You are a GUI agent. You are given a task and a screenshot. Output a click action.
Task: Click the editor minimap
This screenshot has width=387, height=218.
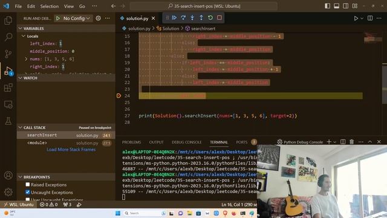click(x=372, y=38)
